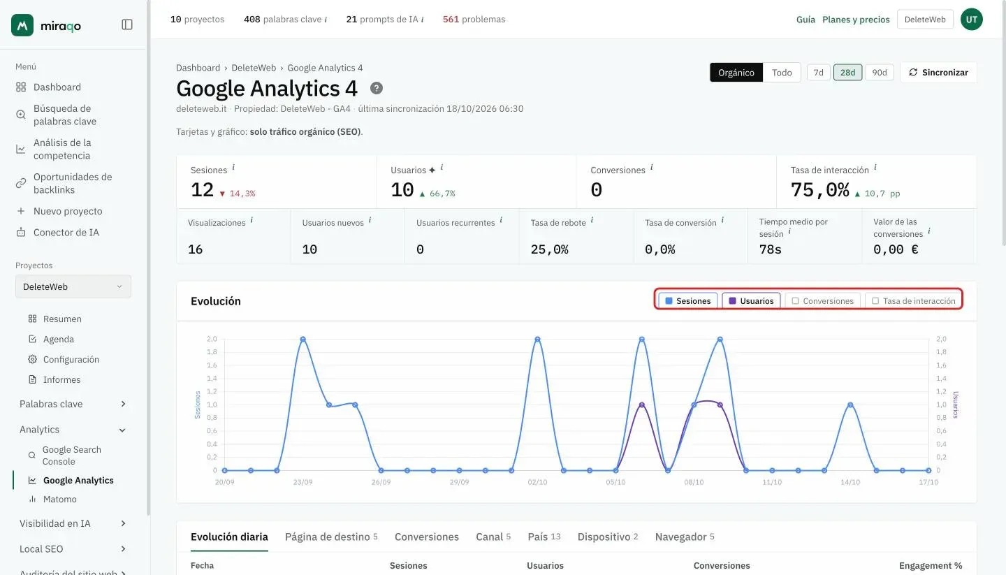Click the info icon next to Sesiones card
1006x575 pixels.
point(233,168)
